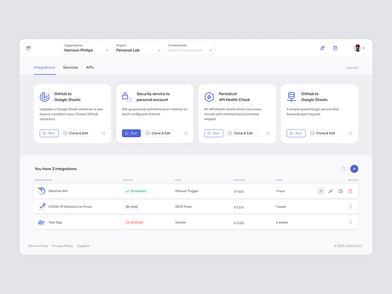Add a new integration with plus button
Image resolution: width=392 pixels, height=294 pixels.
pyautogui.click(x=354, y=169)
